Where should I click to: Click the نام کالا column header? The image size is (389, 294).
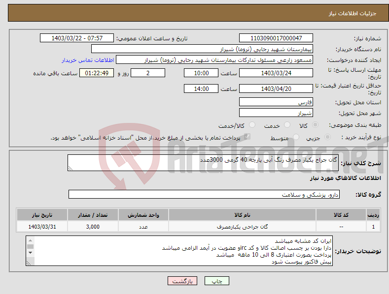[242, 215]
